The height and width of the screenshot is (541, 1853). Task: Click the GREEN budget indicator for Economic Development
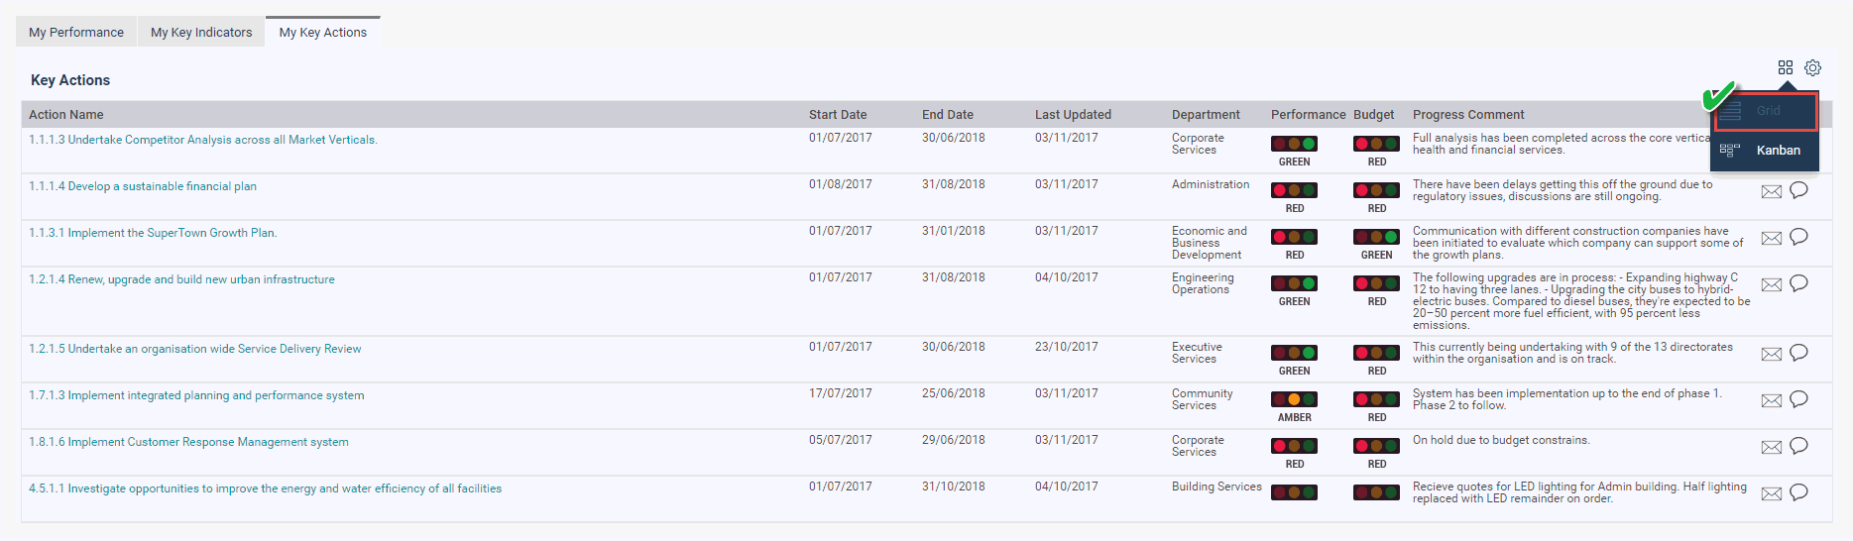(1376, 242)
